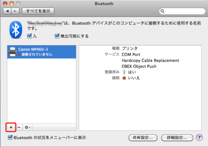
Task: Click the red connection status dot beside いいえ
Action: coord(124,78)
